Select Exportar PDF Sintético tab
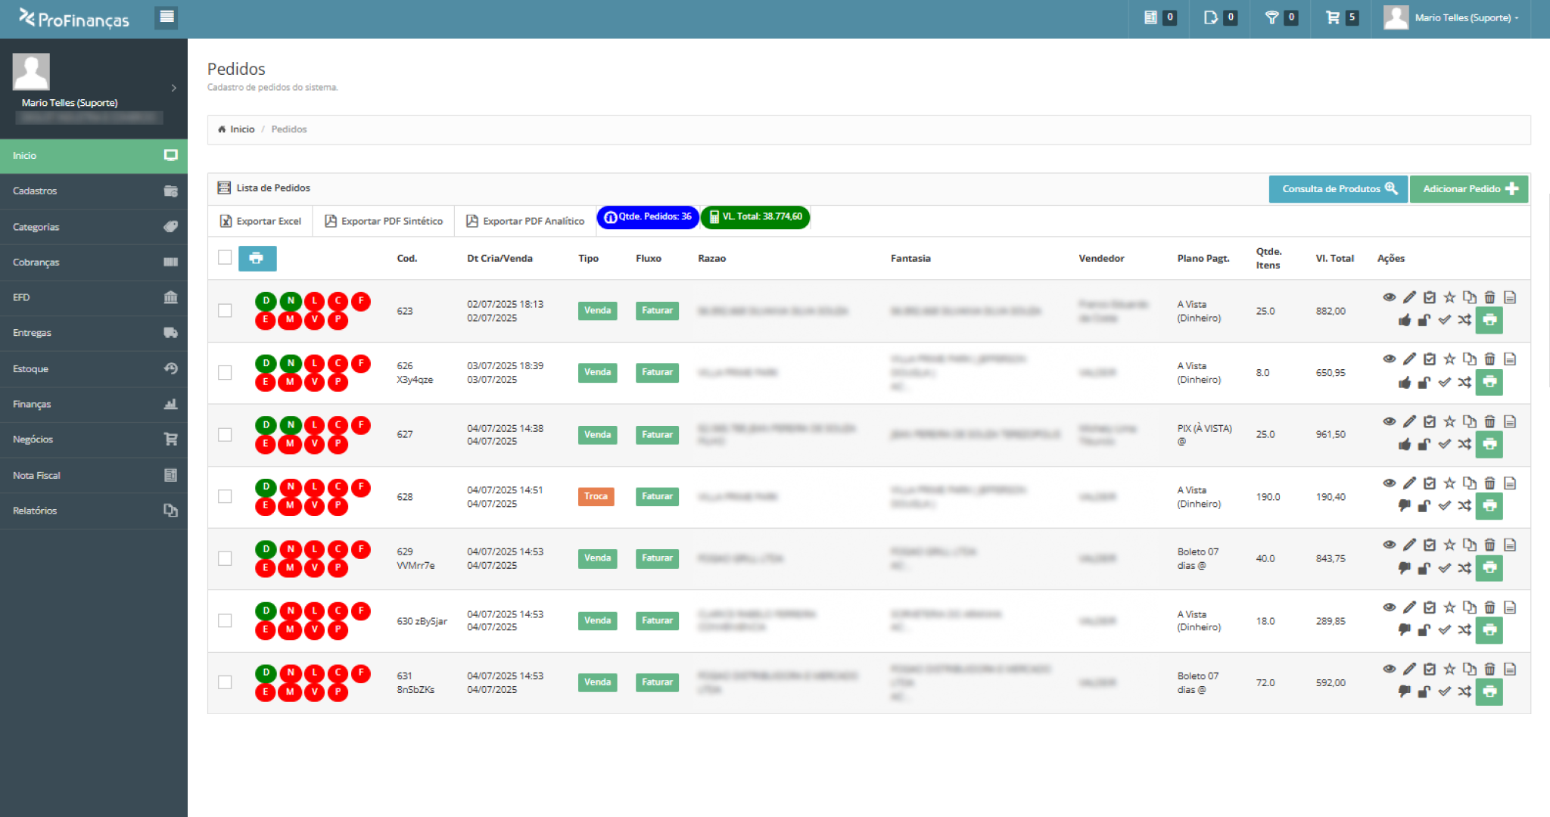The height and width of the screenshot is (817, 1550). 384,221
